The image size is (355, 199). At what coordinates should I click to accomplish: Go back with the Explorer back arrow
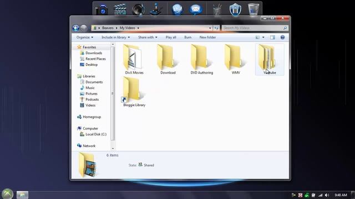tap(75, 28)
